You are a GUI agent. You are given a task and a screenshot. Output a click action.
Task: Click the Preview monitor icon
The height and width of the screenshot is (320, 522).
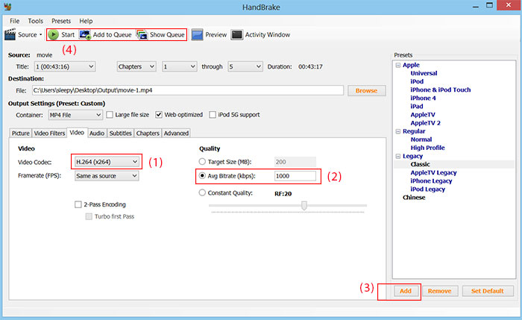pos(197,34)
